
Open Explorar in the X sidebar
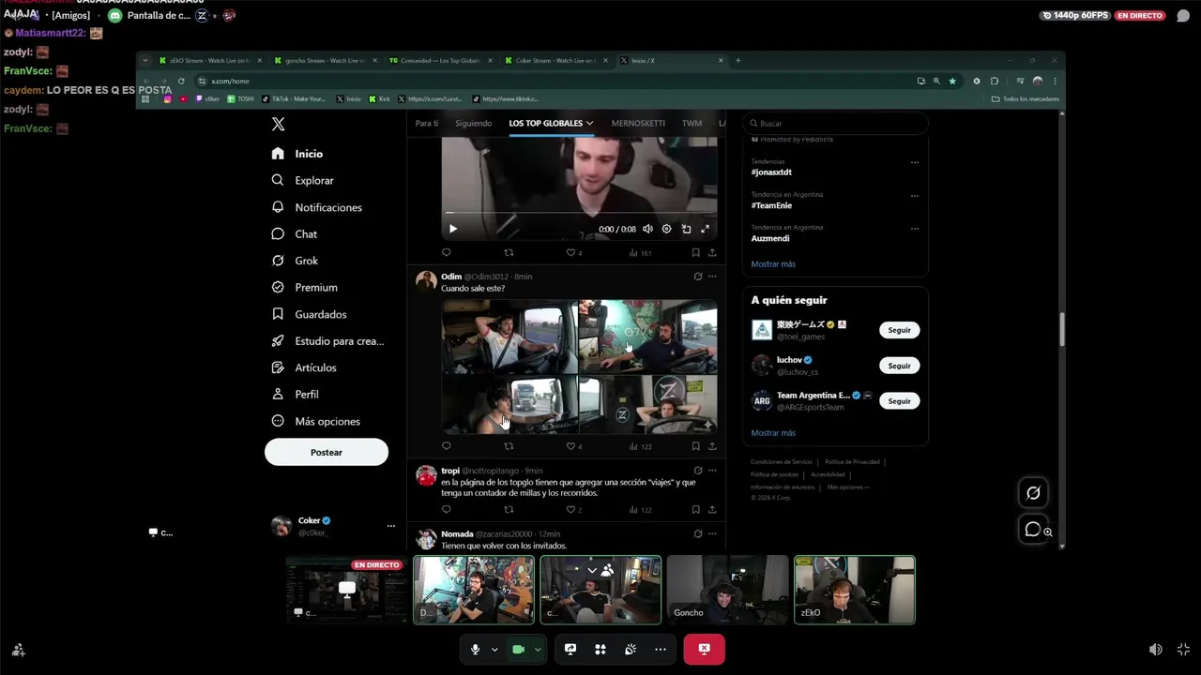302,180
